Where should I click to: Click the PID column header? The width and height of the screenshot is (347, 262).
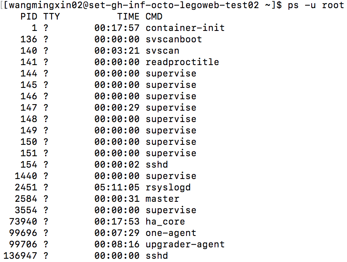(29, 17)
